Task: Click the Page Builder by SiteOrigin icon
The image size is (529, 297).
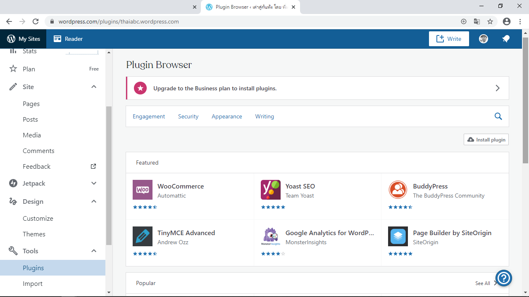Action: 398,236
